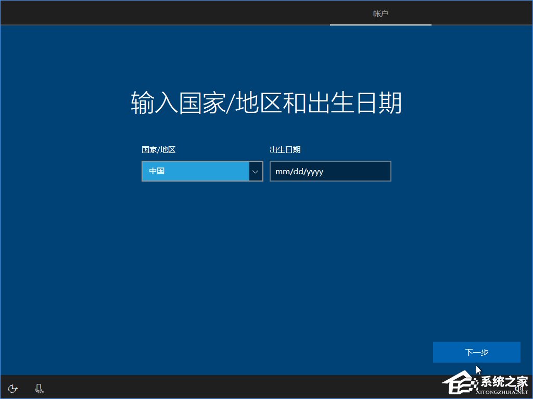
Task: Activate the microphone/voice input icon
Action: (39, 388)
